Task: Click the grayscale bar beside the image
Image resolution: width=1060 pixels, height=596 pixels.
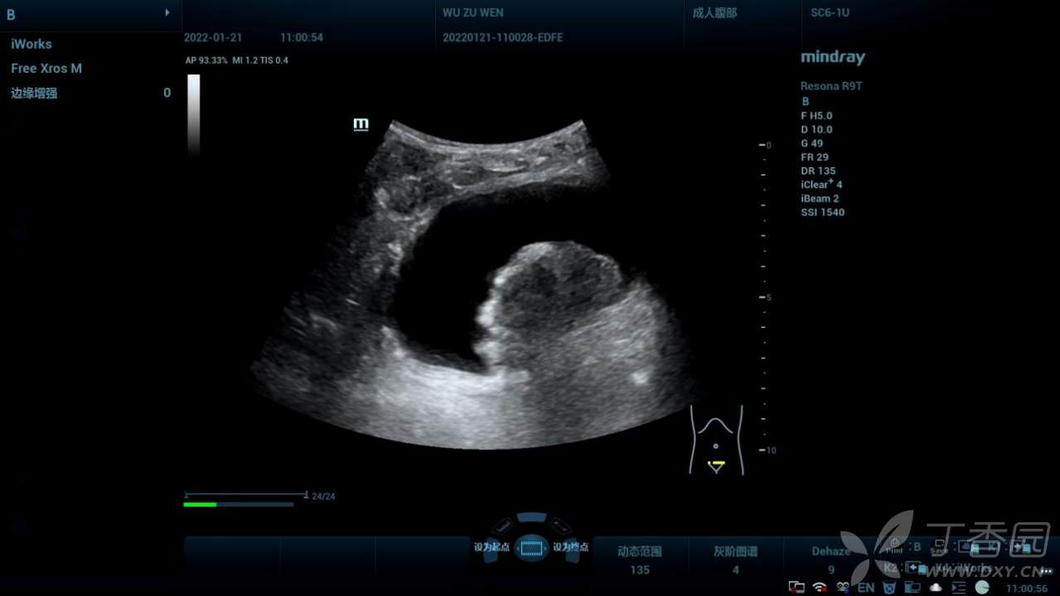Action: coord(193,113)
